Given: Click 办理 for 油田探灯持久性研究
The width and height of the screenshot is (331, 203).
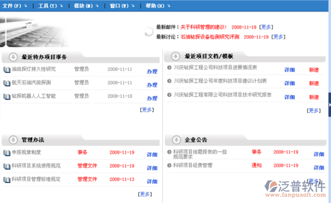Looking at the screenshot, I should [152, 72].
